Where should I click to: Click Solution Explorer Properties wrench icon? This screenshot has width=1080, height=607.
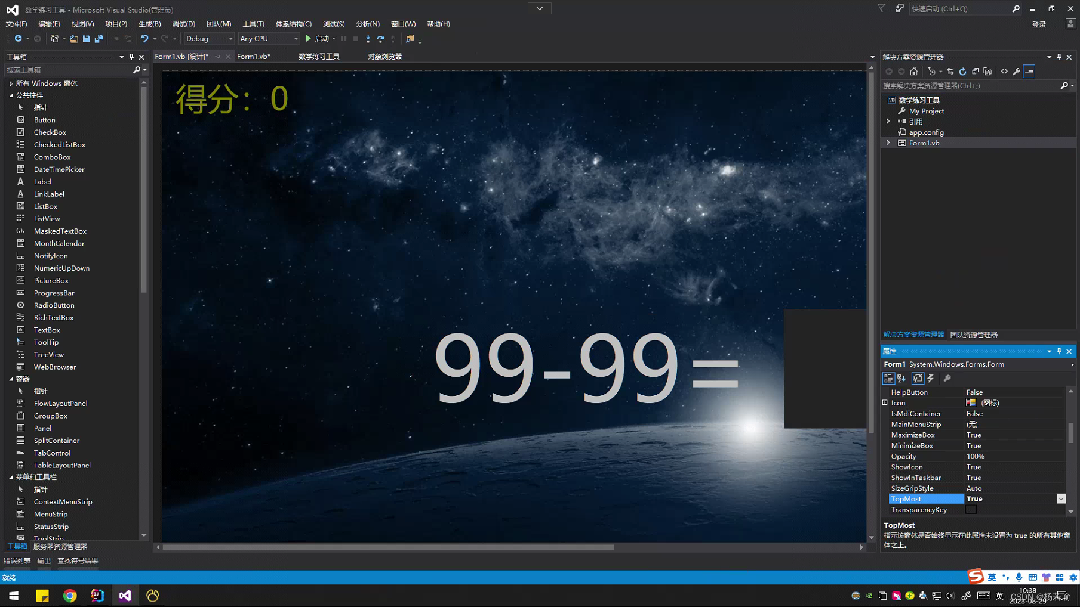1017,72
